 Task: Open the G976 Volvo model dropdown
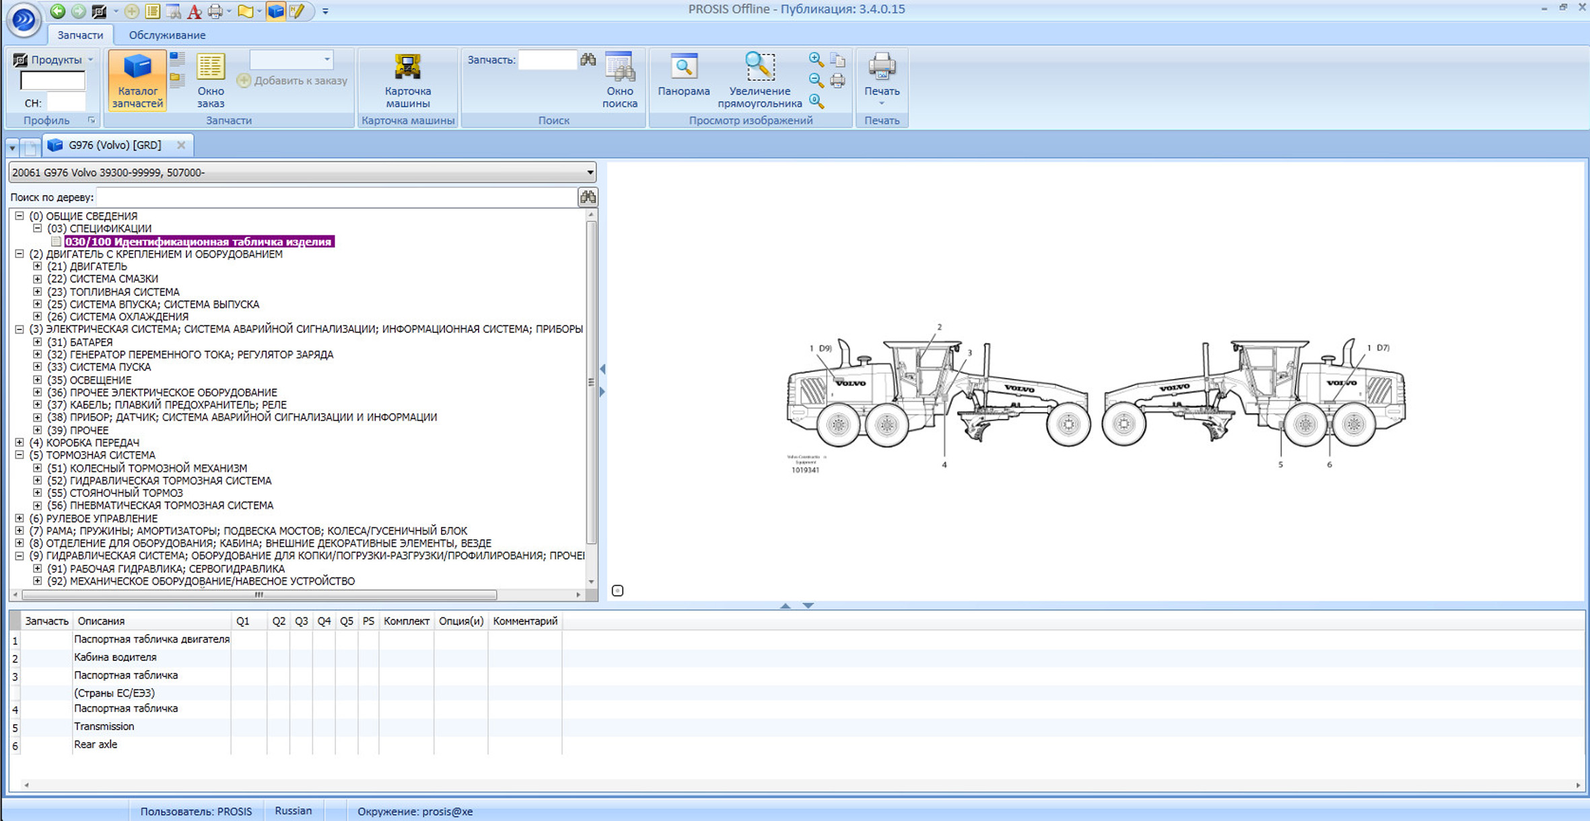coord(590,173)
